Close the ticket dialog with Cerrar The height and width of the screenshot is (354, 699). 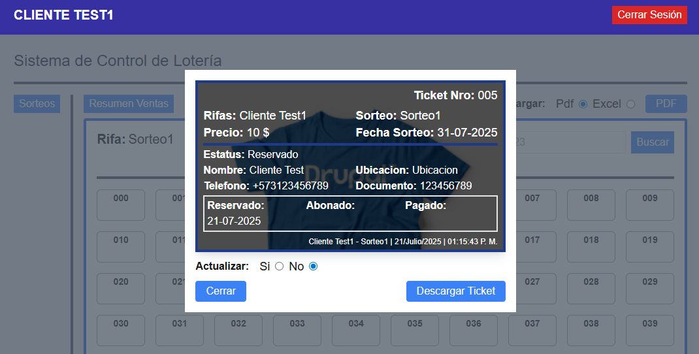point(220,291)
